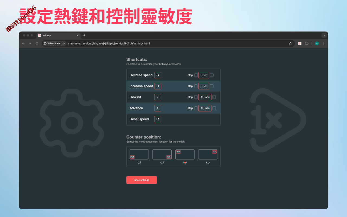
Task: Click the Advance step value 10 sec
Action: click(205, 108)
